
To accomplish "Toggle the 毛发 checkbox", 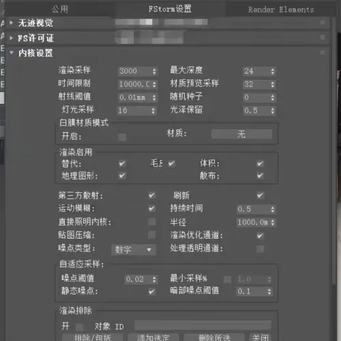I will 172,164.
